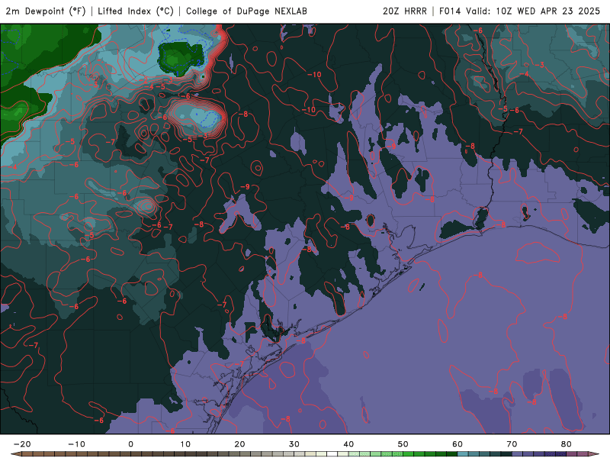610x458 pixels.
Task: Click the 60 tick label on color scale
Action: pyautogui.click(x=457, y=444)
